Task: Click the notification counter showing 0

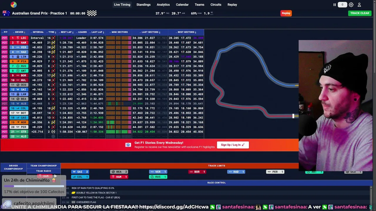Action: pos(342,5)
